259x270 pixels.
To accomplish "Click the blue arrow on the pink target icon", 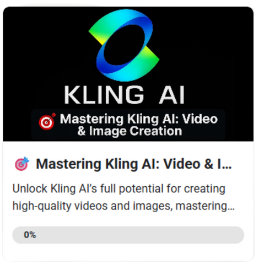I will point(26,160).
